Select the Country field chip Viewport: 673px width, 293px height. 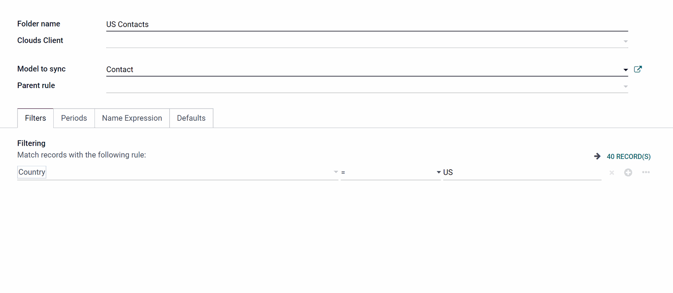32,172
